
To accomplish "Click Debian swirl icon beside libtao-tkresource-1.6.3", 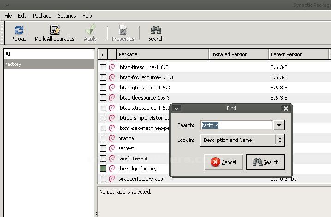I will (112, 98).
